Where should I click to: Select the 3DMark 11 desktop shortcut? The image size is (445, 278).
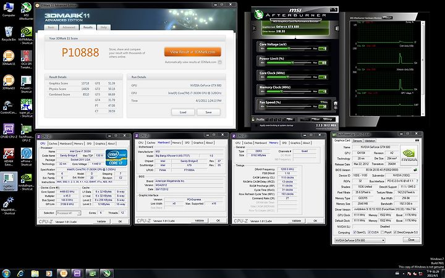pos(9,58)
